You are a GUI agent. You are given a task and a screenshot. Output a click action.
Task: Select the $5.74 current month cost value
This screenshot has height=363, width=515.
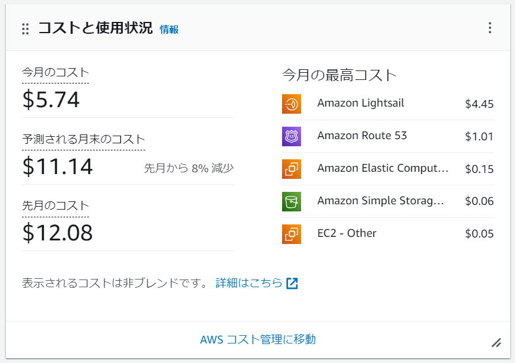[51, 99]
